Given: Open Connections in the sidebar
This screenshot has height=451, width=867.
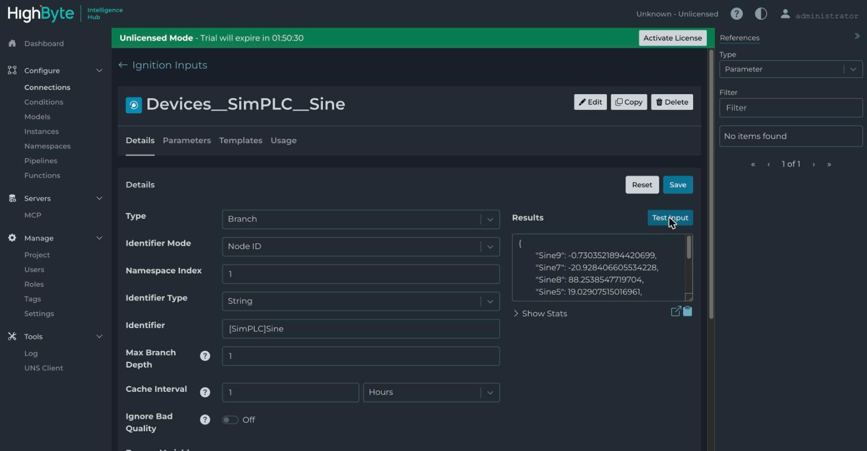Looking at the screenshot, I should pyautogui.click(x=47, y=87).
